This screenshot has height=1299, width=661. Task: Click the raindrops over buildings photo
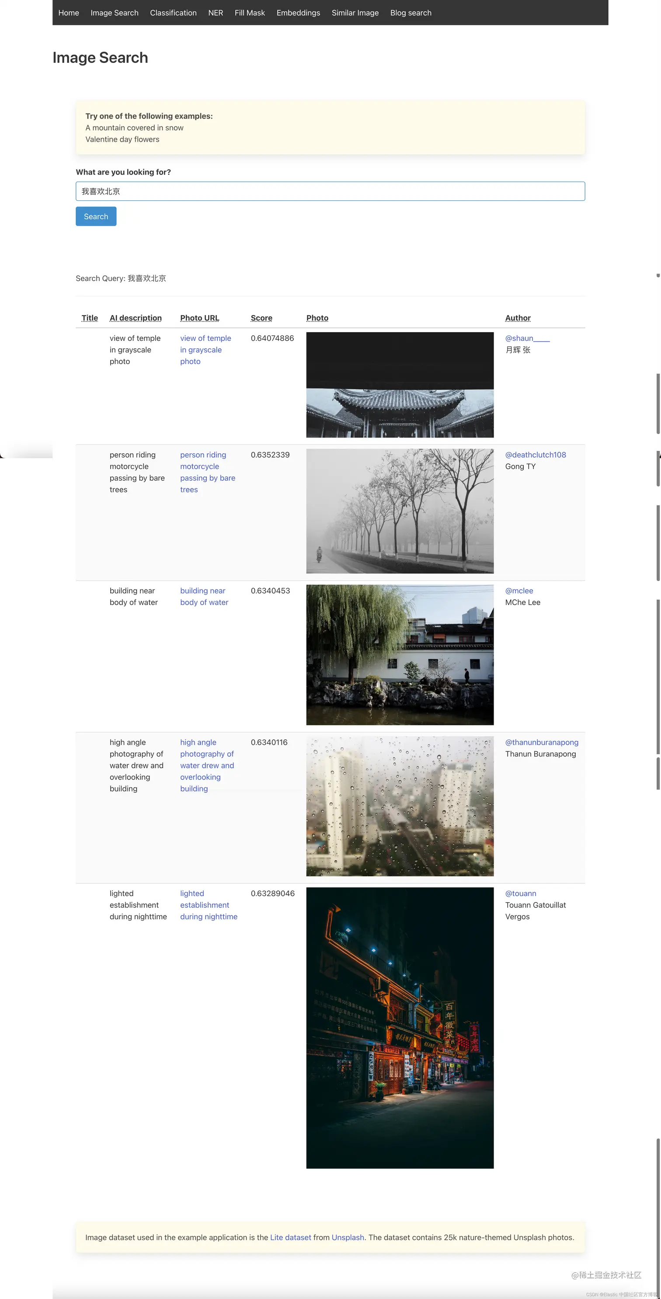(x=400, y=806)
